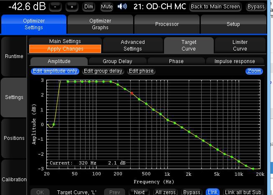Toggle the Mute button
The width and height of the screenshot is (273, 195).
point(106,7)
